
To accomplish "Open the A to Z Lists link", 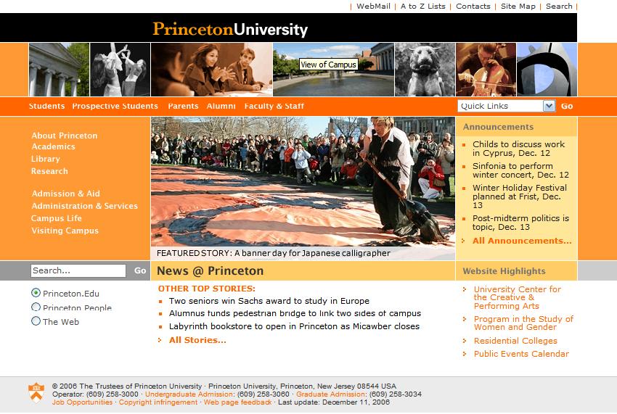I will pyautogui.click(x=423, y=7).
